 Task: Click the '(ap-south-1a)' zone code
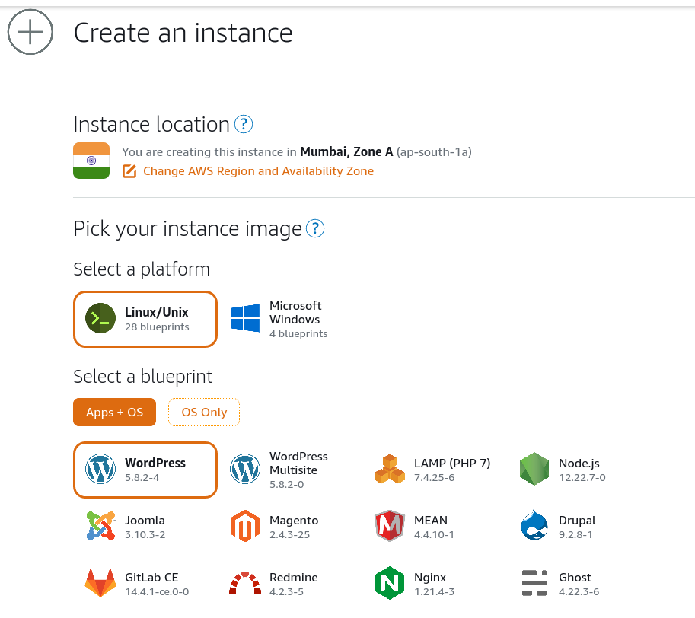click(x=434, y=152)
